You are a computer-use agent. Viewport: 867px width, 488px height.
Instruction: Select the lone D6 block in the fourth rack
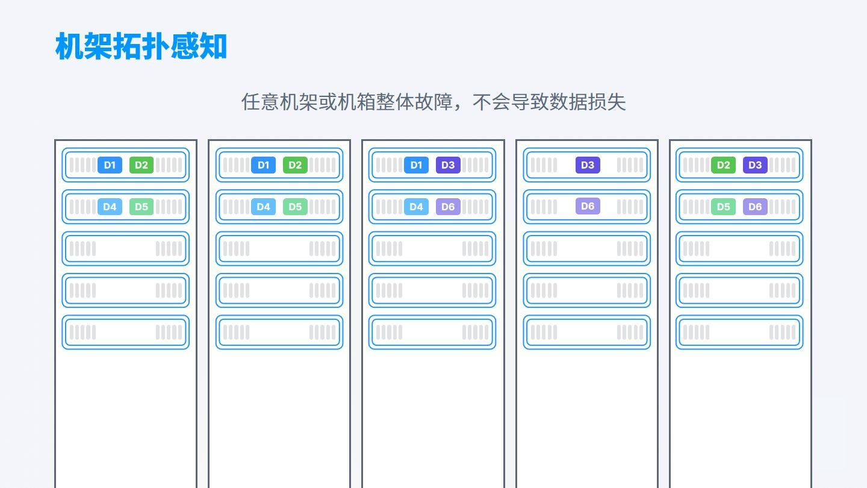(588, 207)
